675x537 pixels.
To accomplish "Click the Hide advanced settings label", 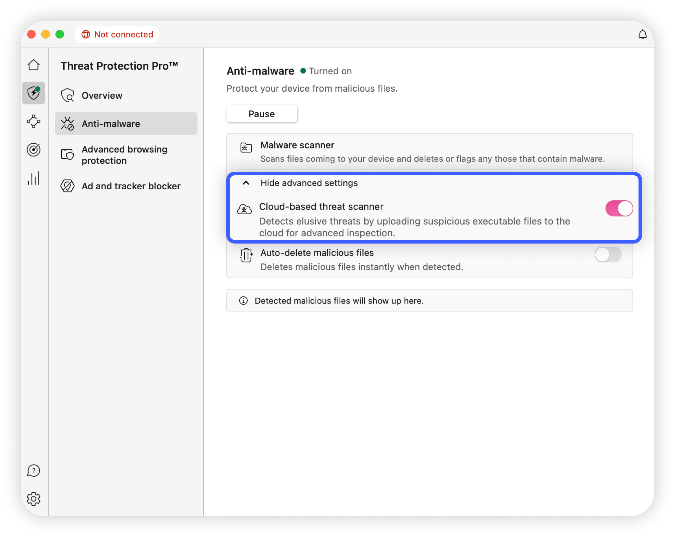I will (309, 183).
